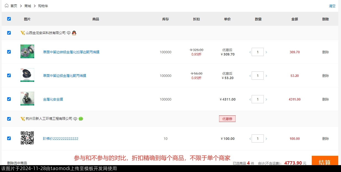The width and height of the screenshot is (341, 172).
Task: Go to 商城 in the breadcrumb
Action: click(x=28, y=6)
